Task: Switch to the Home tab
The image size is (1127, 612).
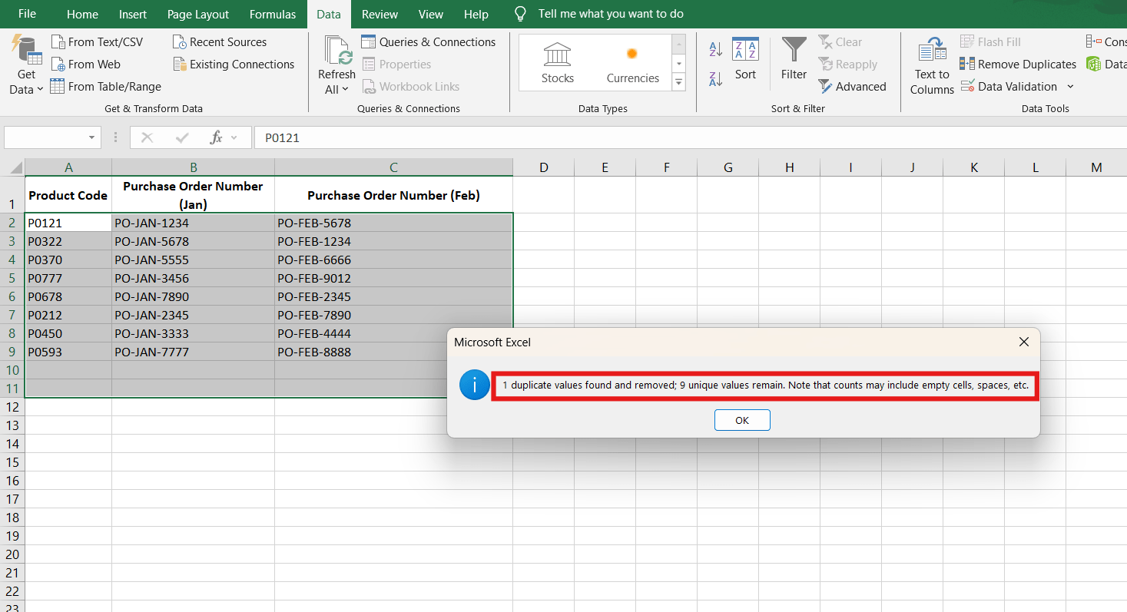Action: (82, 14)
